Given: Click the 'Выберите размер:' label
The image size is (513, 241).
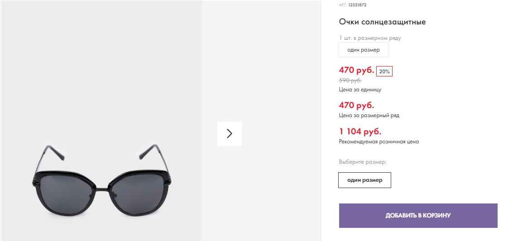Looking at the screenshot, I should point(363,162).
